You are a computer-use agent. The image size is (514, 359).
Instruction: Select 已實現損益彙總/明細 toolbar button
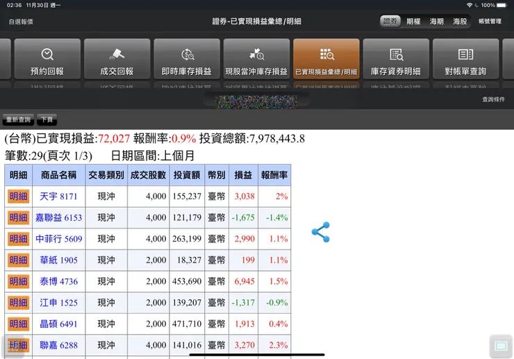326,59
